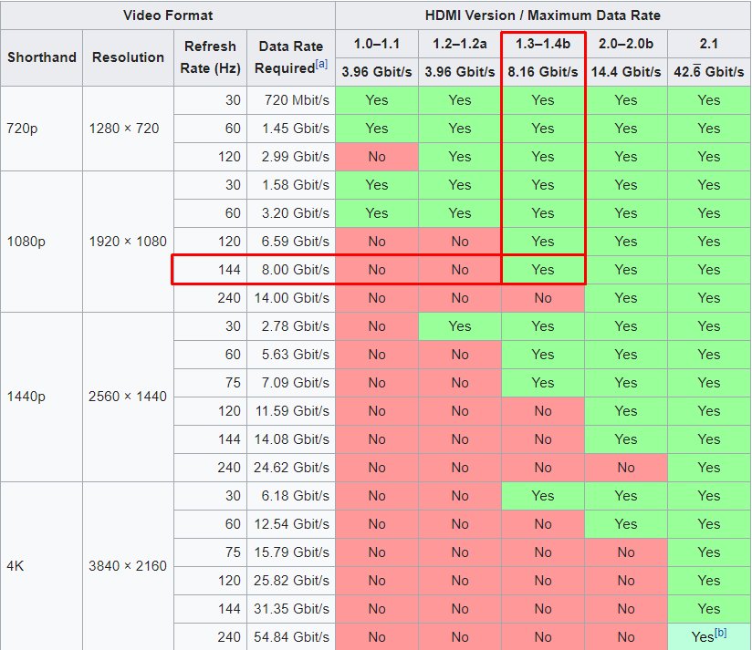
Task: Select the '1920 × 1080' resolution cell
Action: [128, 242]
